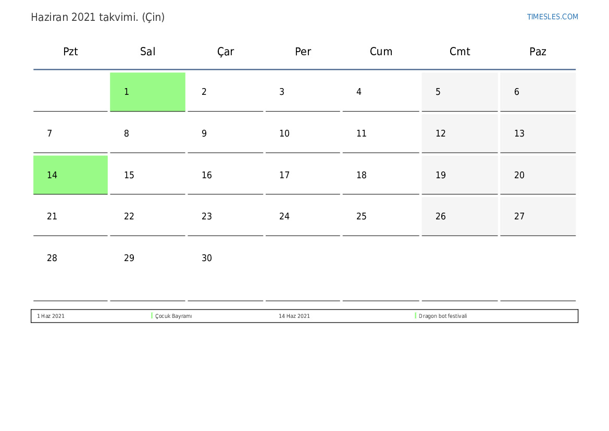
Task: Click the 14 Haz 2021 legend date
Action: (x=294, y=316)
